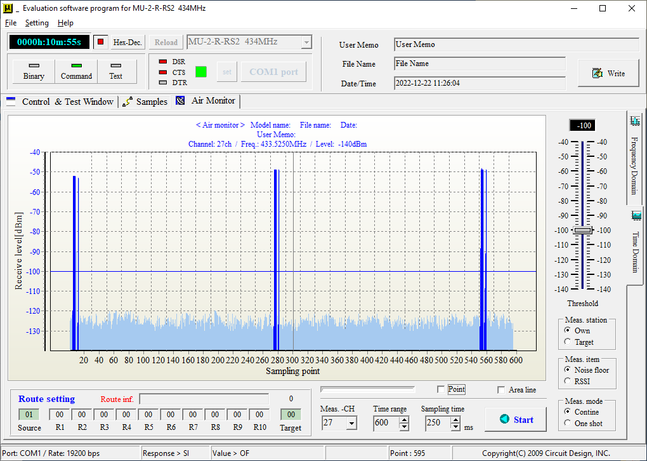
Task: Click the Samples tab icon
Action: (127, 102)
